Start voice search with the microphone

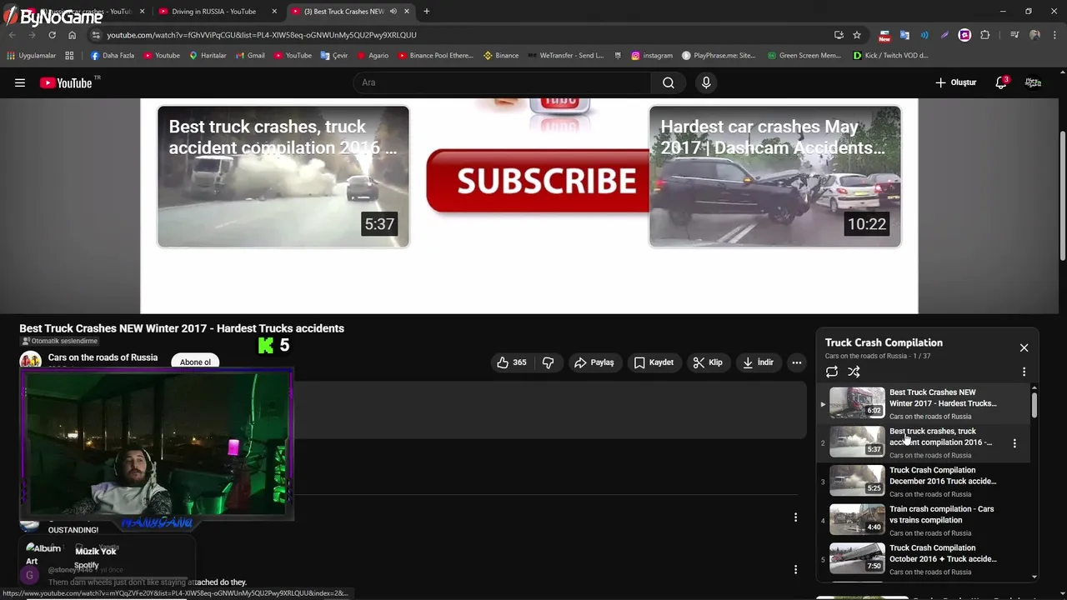[x=706, y=82]
